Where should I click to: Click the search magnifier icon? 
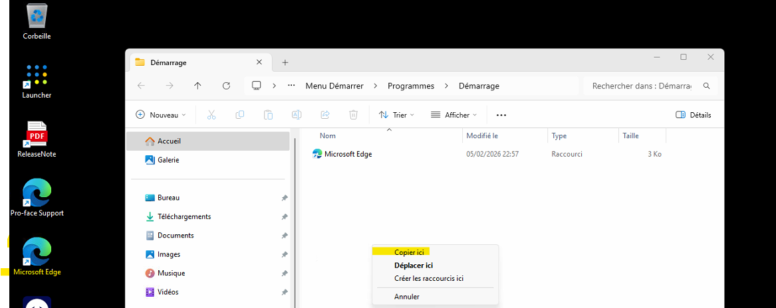(x=707, y=86)
